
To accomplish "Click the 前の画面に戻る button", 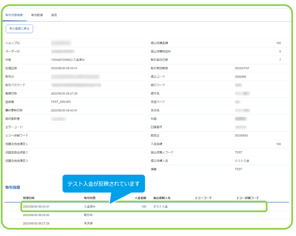I will coord(20,29).
